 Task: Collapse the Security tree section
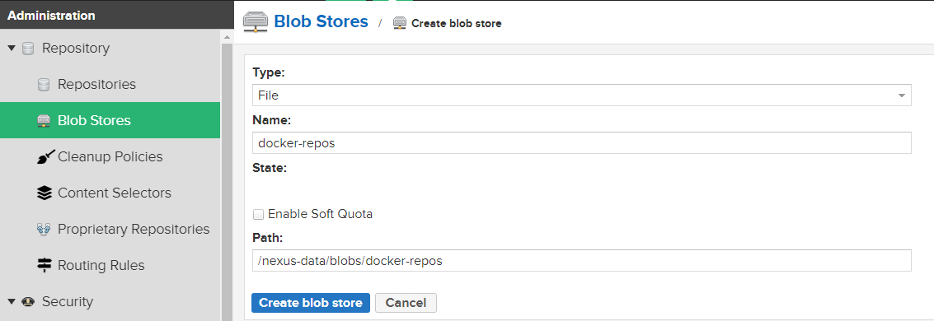(12, 301)
